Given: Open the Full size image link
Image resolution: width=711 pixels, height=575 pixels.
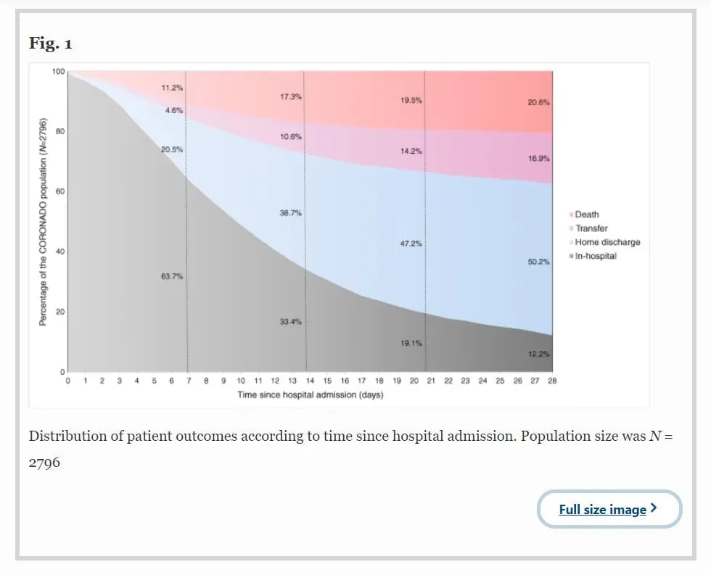Looking at the screenshot, I should 602,510.
